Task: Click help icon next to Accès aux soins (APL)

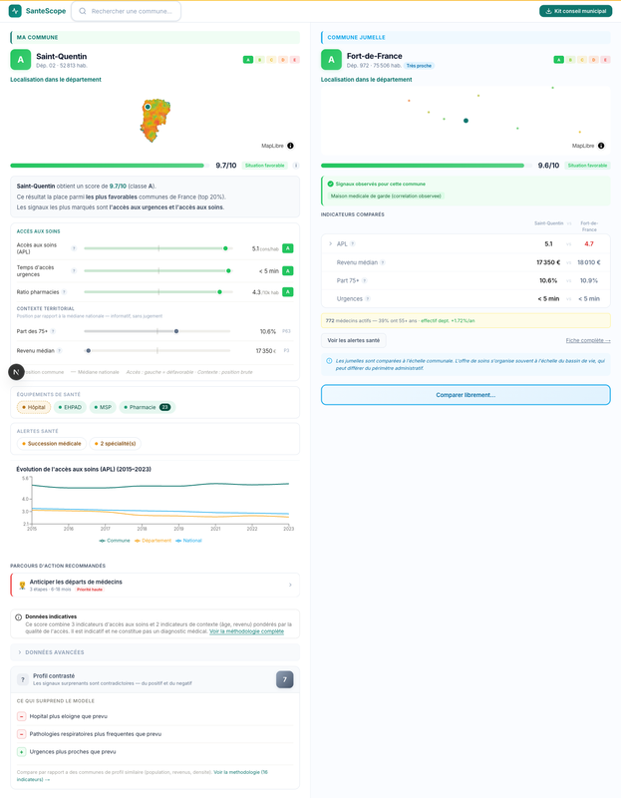Action: 74,248
